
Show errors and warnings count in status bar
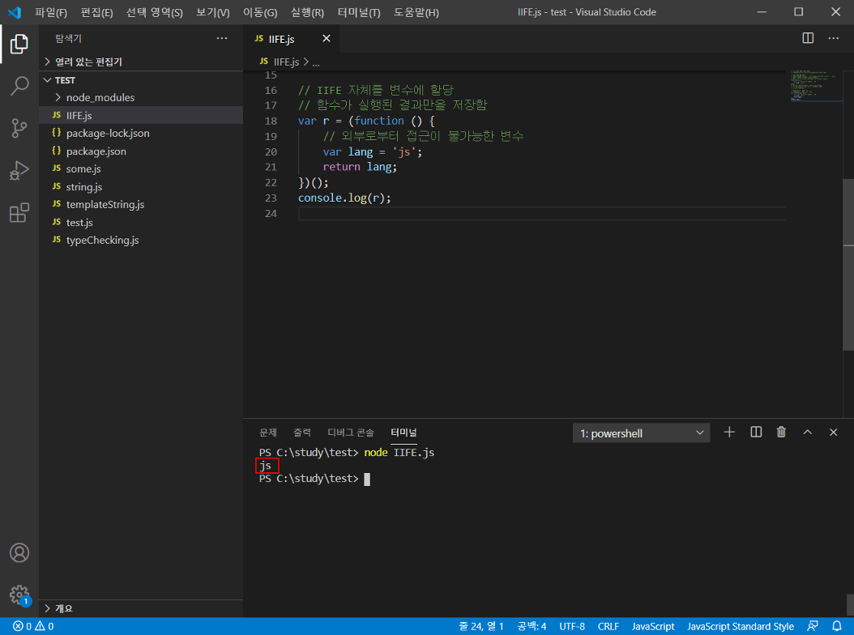tap(33, 626)
